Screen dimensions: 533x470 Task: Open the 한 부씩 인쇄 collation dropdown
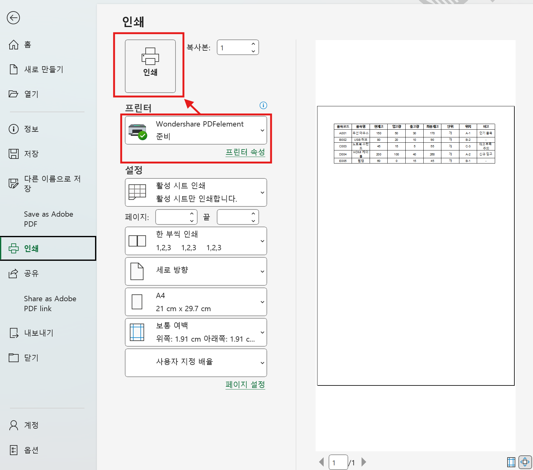[196, 241]
